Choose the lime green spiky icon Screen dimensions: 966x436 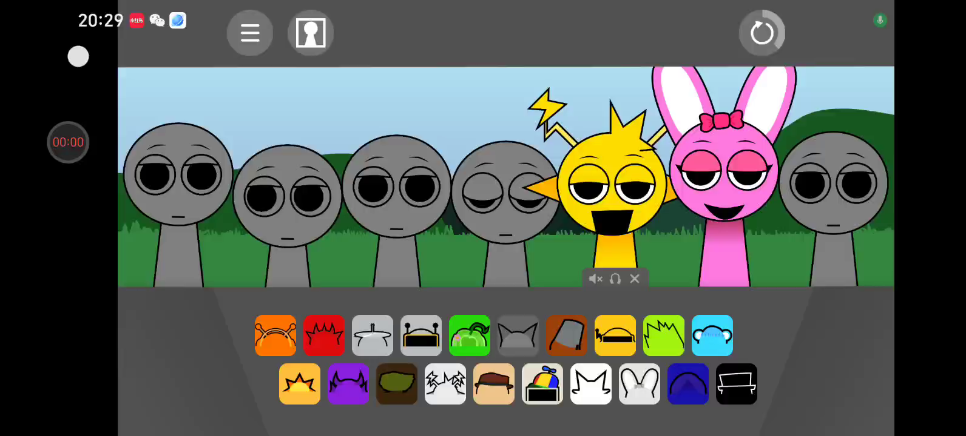tap(664, 335)
